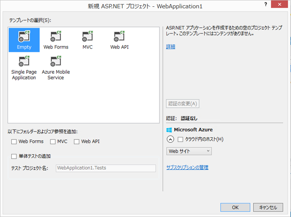Toggle the クラウド内のホスト checkbox

180,139
